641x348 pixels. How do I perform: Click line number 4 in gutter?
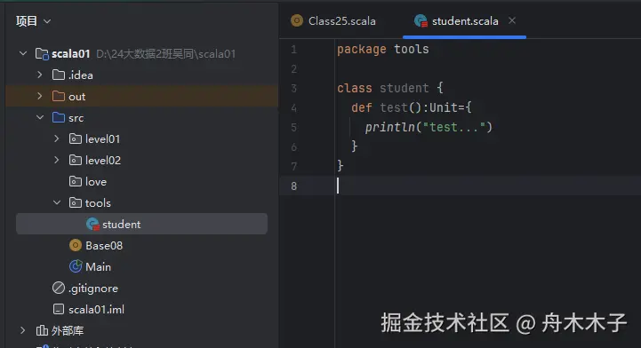pos(293,107)
